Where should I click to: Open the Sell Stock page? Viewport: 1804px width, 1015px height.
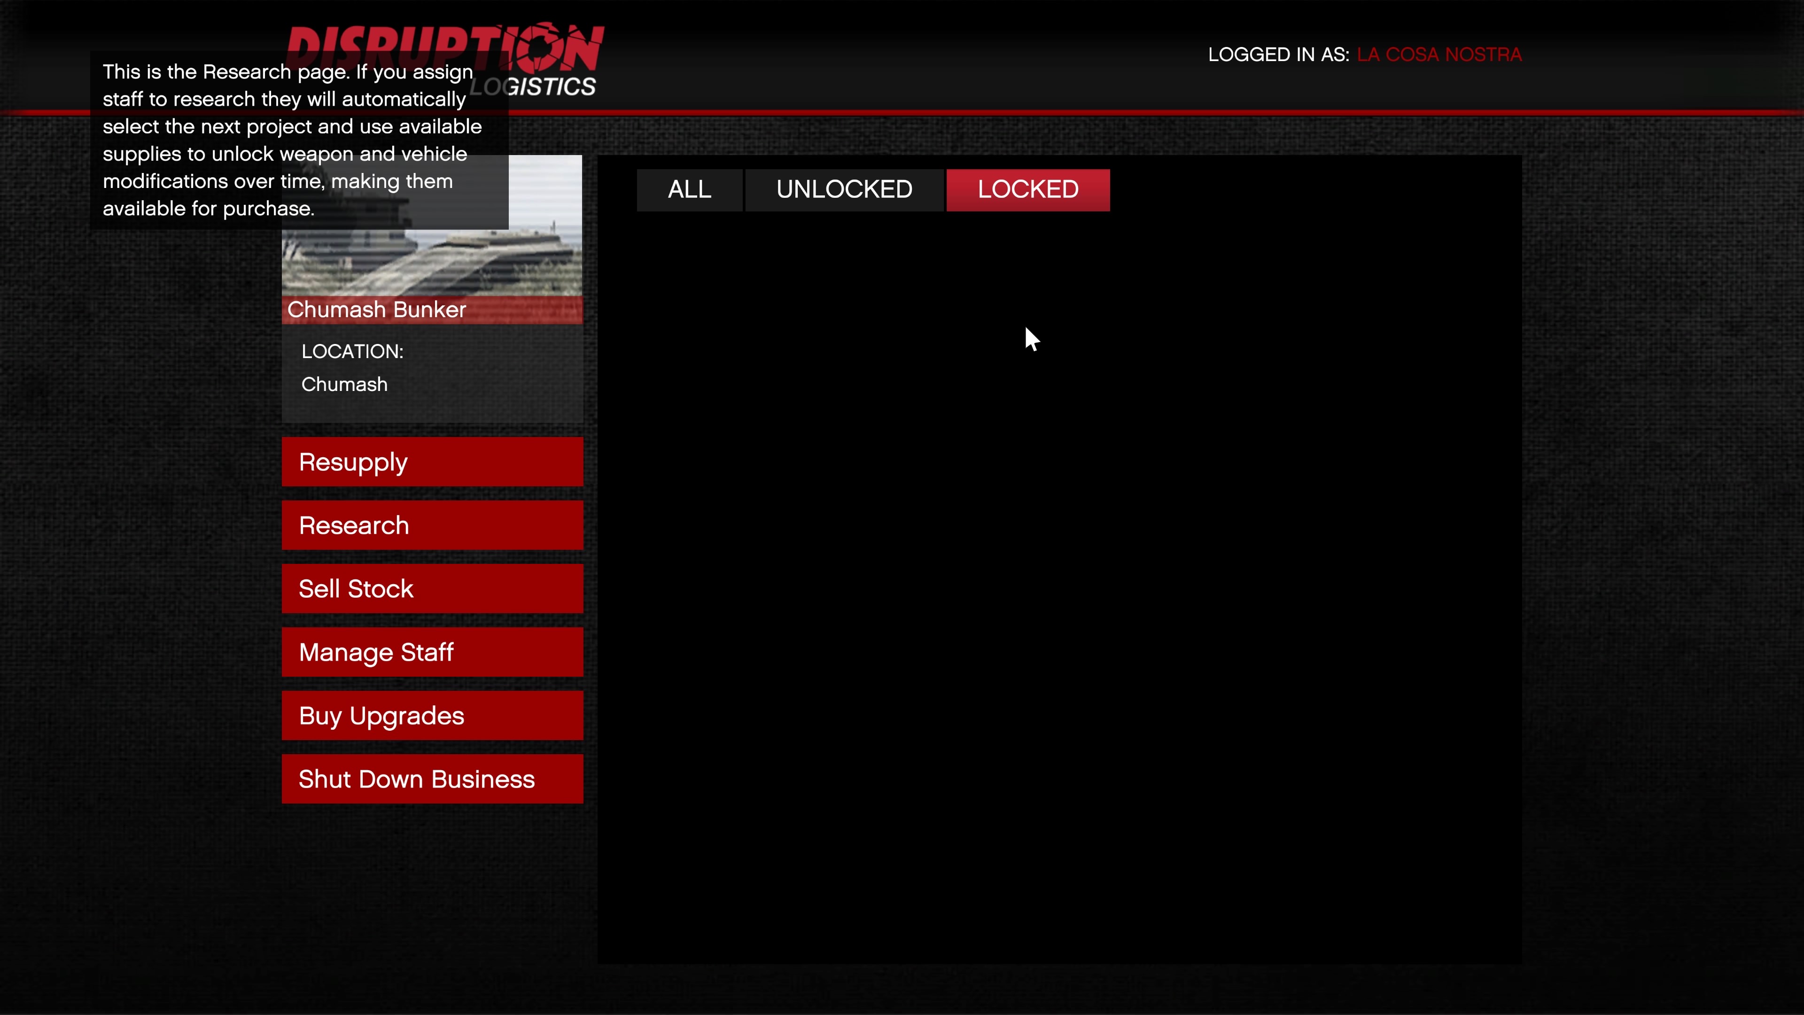pos(432,588)
